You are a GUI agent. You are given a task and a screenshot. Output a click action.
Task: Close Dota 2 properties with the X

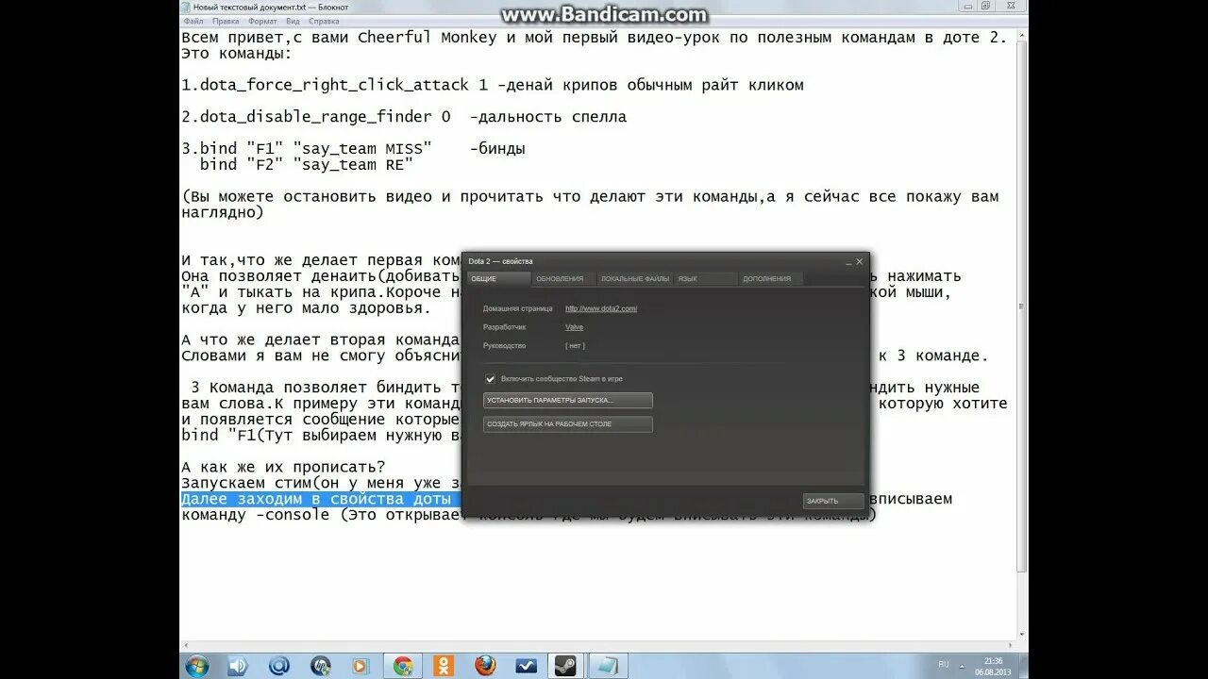(x=859, y=261)
